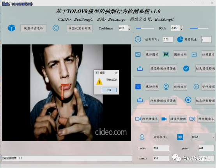Export with 图像检测结果导出 button
Screen dimensions: 216x168
163,68
